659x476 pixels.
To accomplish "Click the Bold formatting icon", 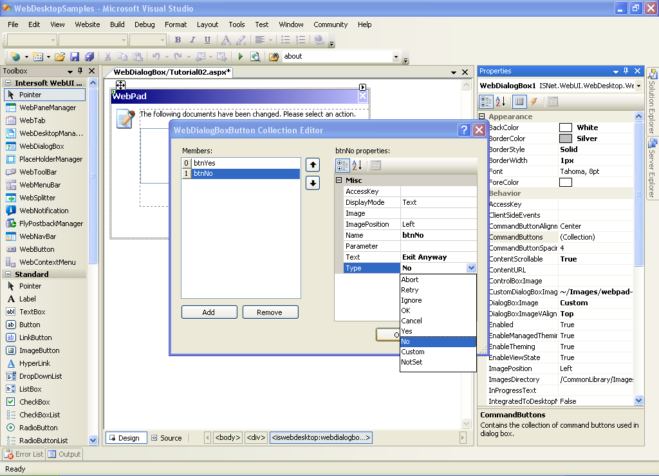I will [178, 40].
